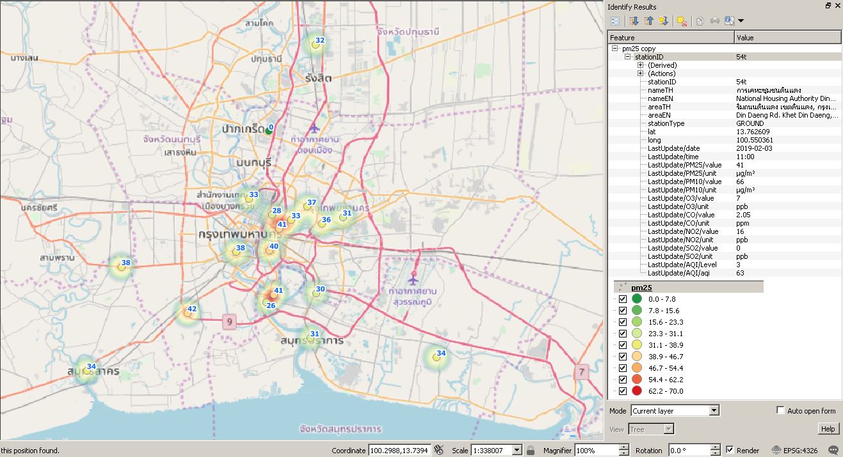
Task: Expand the (Actions) node
Action: (640, 73)
